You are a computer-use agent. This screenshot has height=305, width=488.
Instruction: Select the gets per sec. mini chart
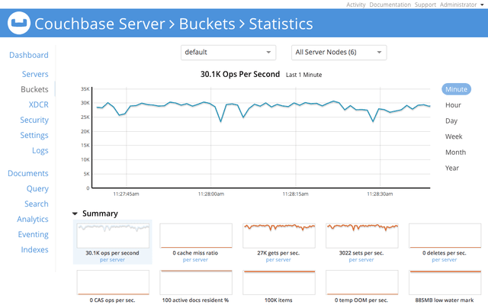(x=279, y=236)
